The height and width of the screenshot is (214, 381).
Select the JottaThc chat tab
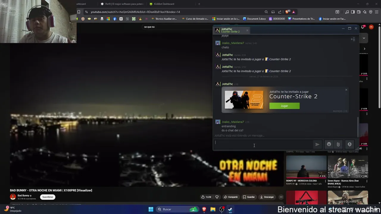(231, 30)
